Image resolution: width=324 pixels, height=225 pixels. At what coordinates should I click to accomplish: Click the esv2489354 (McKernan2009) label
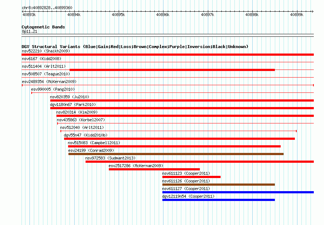[49, 82]
